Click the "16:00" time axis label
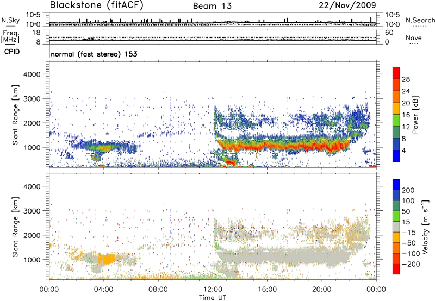The image size is (435, 301). point(267,290)
